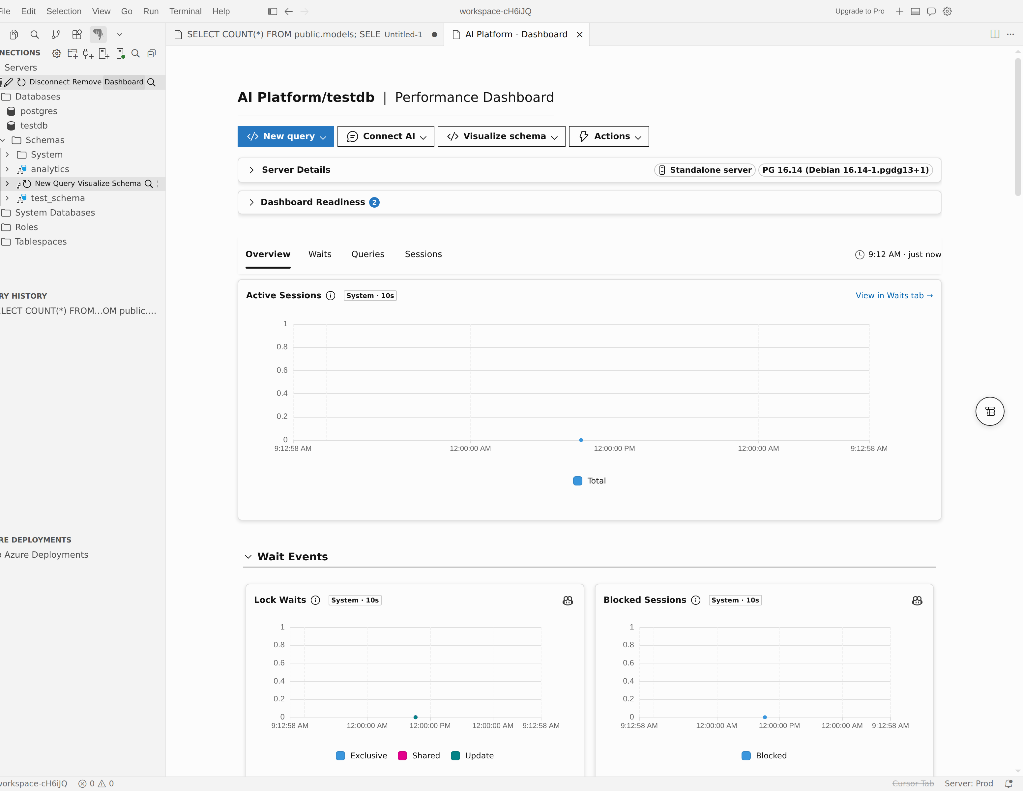The image size is (1023, 791).
Task: Click Dashboard on the server row
Action: 124,82
